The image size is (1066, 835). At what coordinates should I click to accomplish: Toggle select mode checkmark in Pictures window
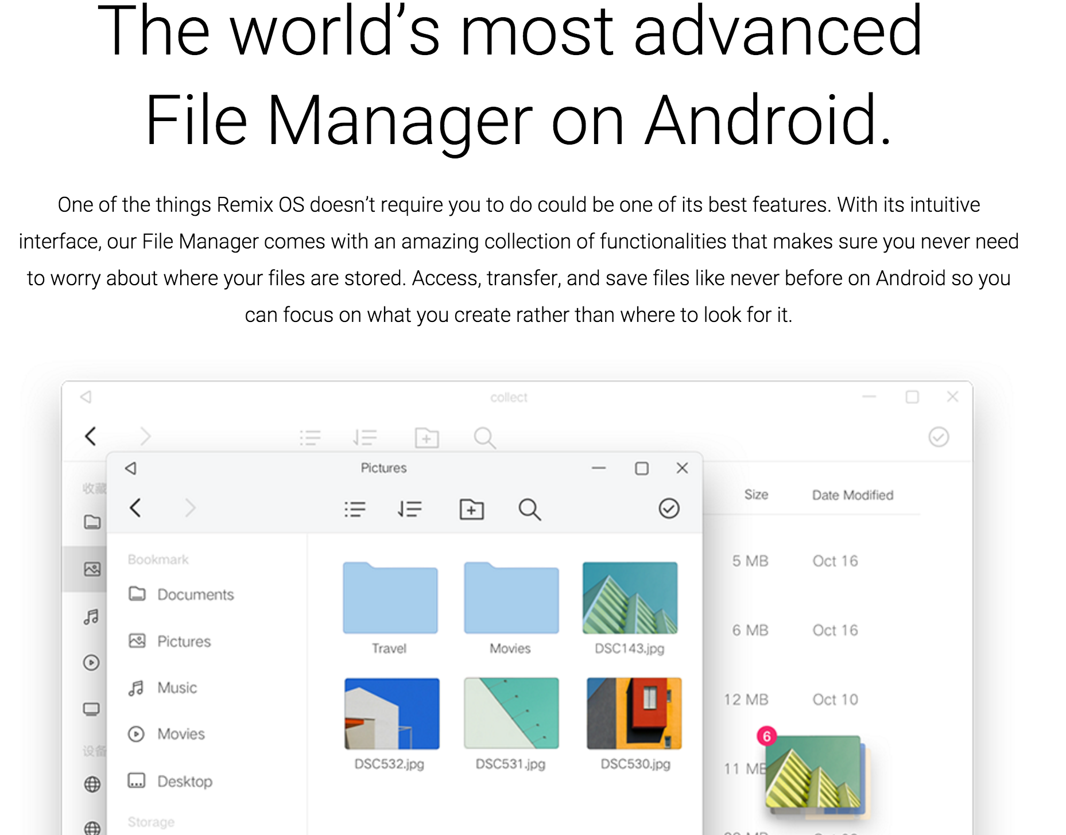[x=669, y=508]
